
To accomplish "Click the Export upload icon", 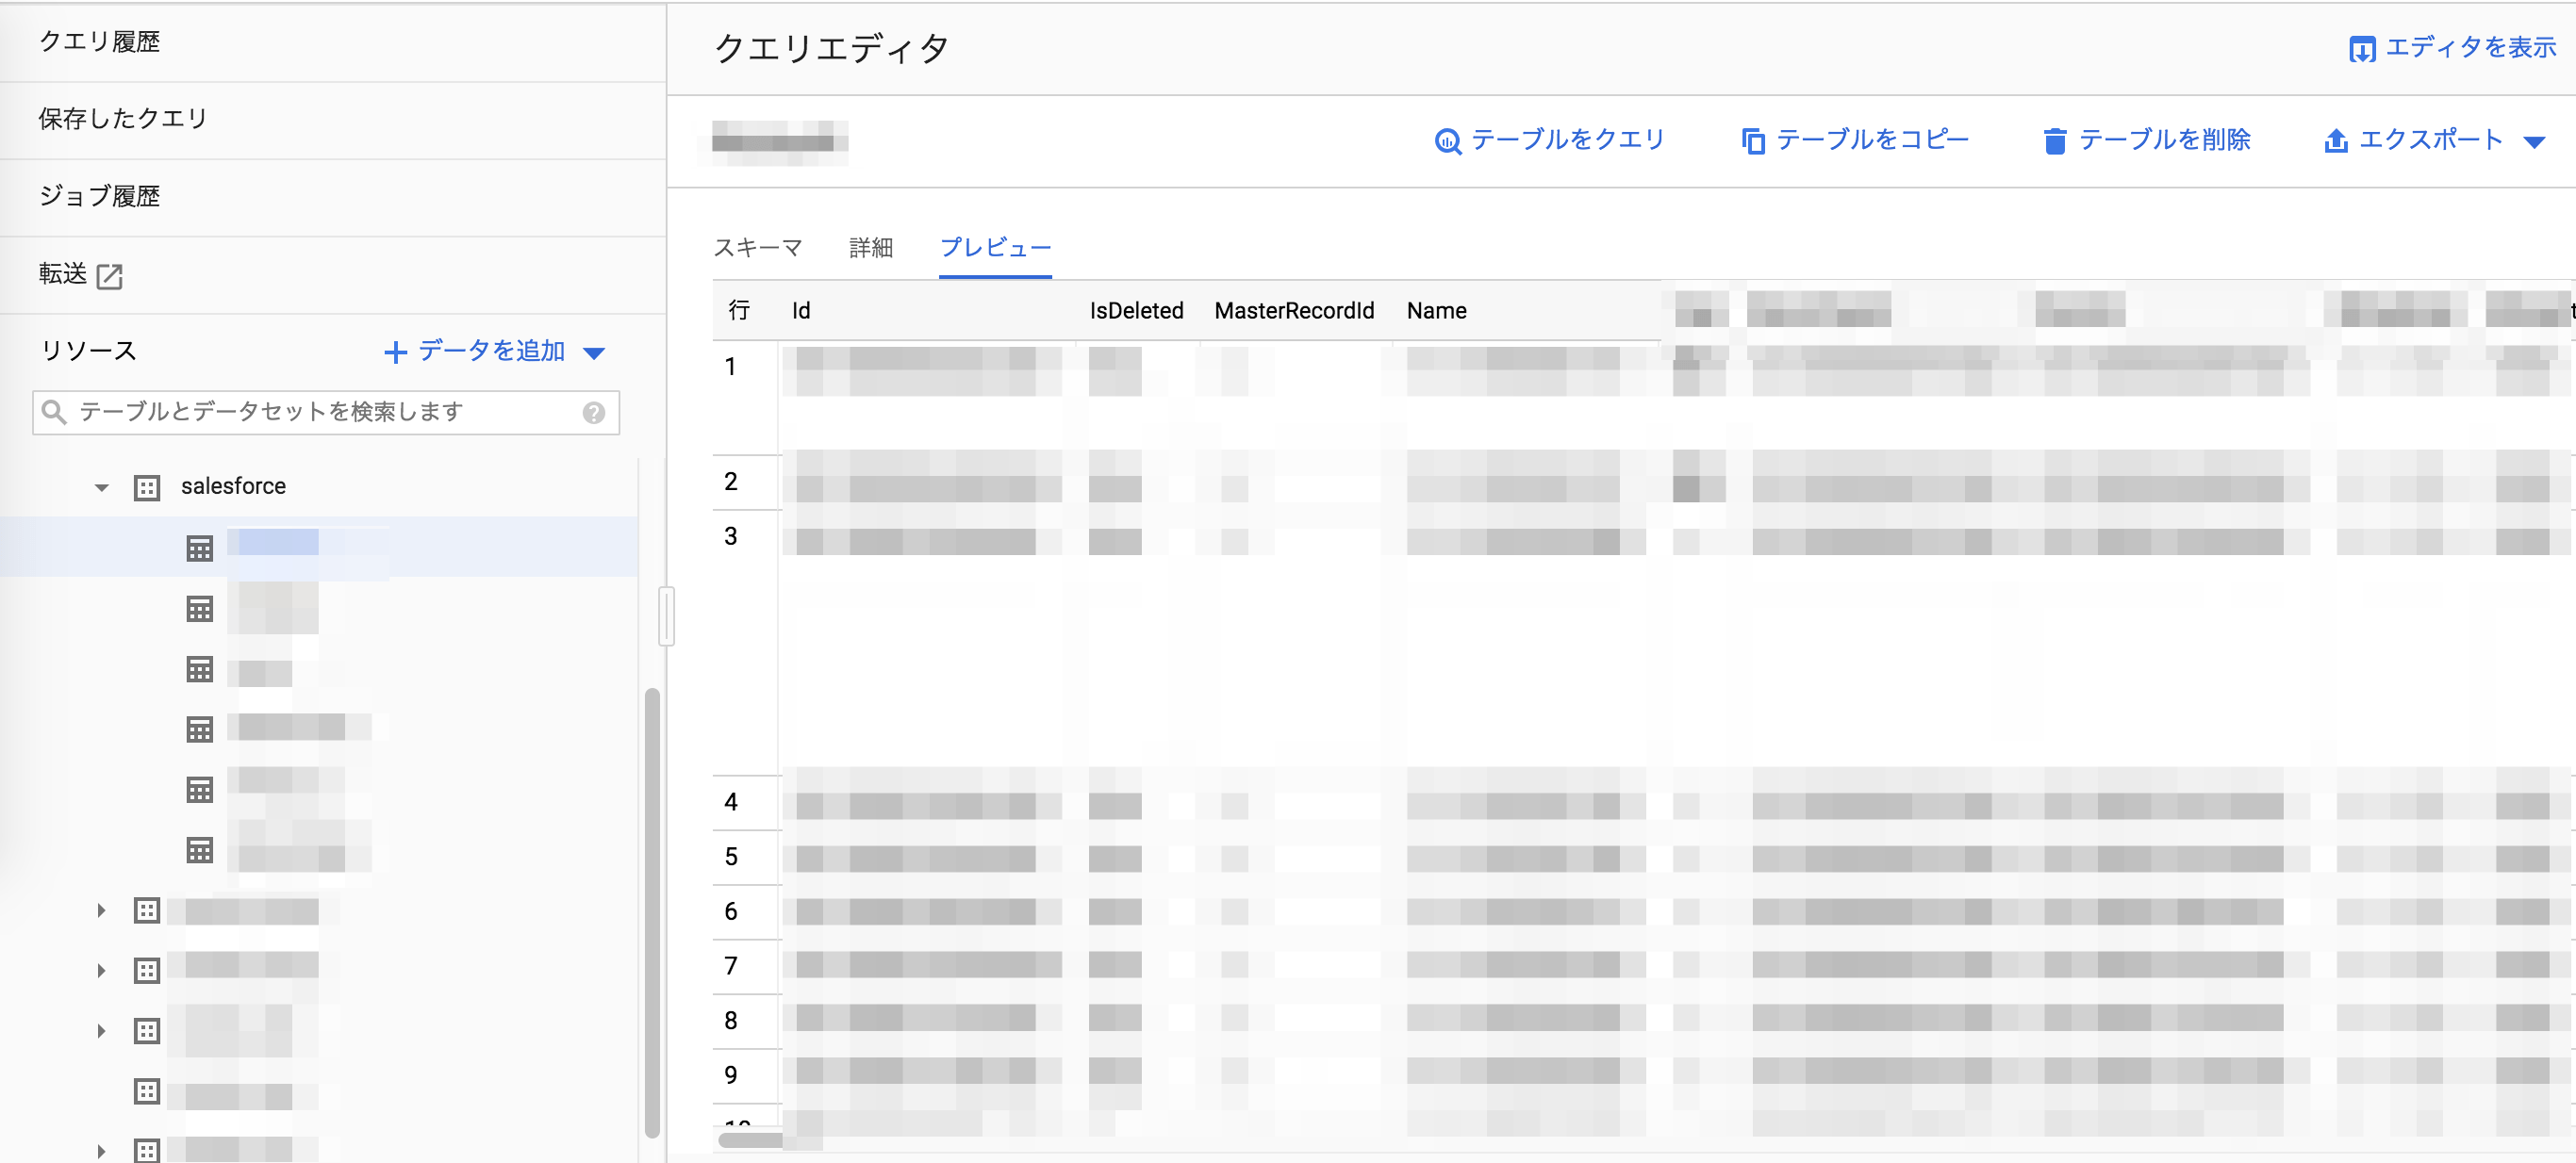I will tap(2335, 140).
